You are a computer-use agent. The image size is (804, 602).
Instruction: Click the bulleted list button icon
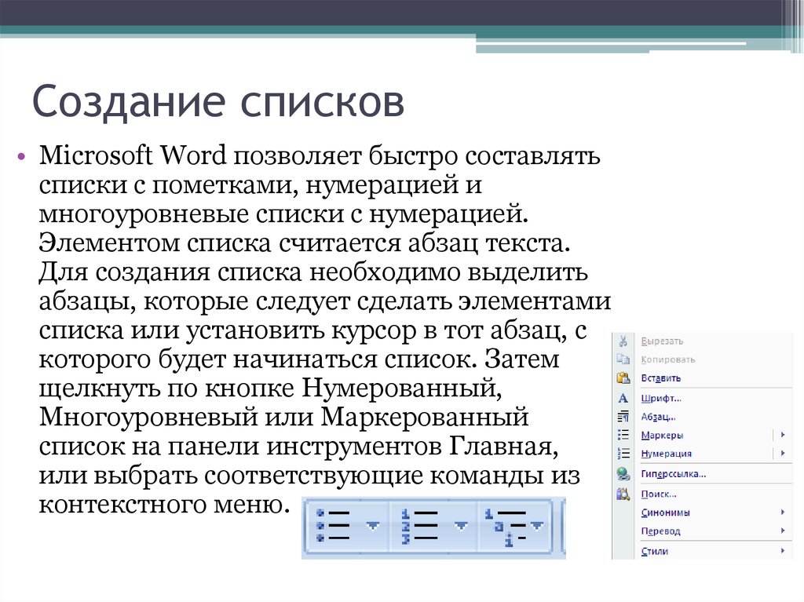[x=333, y=525]
